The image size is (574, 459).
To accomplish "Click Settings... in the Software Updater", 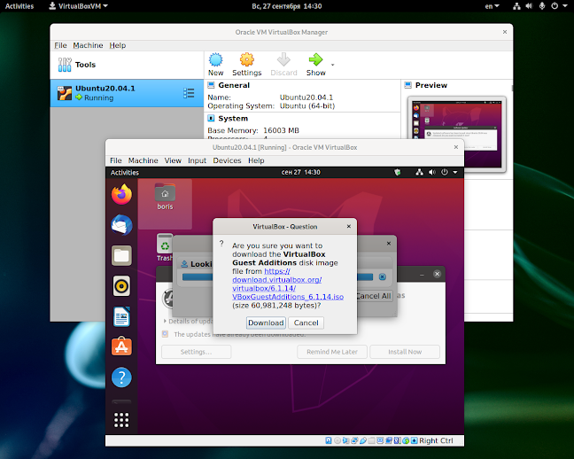I will pyautogui.click(x=196, y=352).
